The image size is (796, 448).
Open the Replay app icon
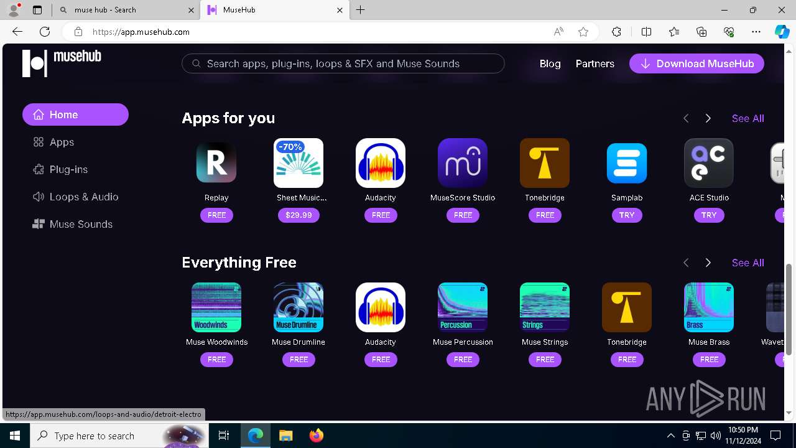216,163
